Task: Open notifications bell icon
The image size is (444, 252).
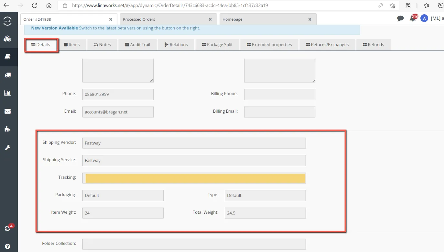Action: click(x=413, y=18)
